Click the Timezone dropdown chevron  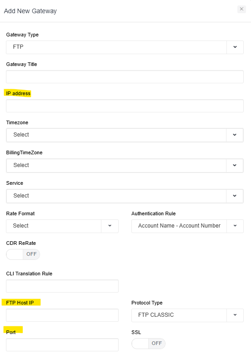(235, 135)
